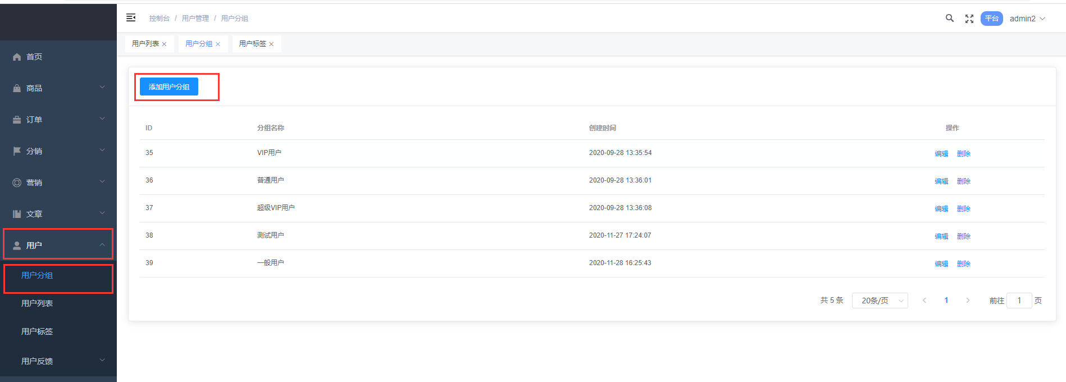Click 编辑 for the VIP用户 row
Screen dimensions: 1066x382
[x=941, y=153]
